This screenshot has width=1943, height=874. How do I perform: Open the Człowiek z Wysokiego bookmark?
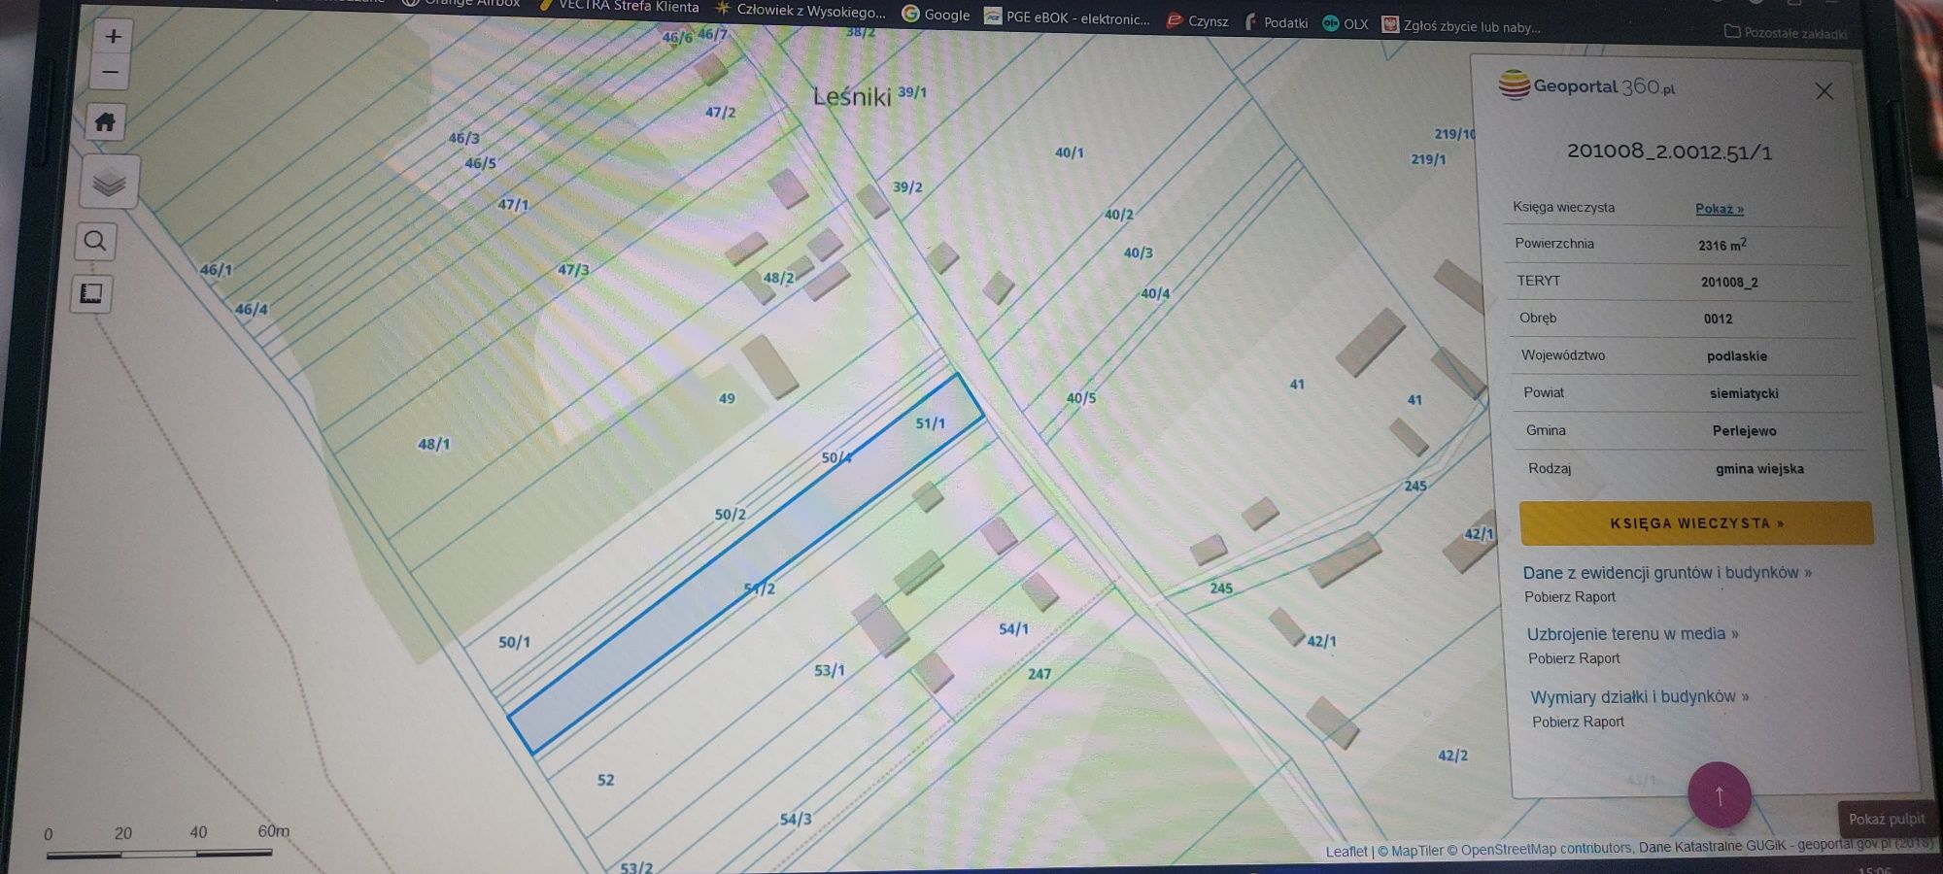click(x=801, y=11)
